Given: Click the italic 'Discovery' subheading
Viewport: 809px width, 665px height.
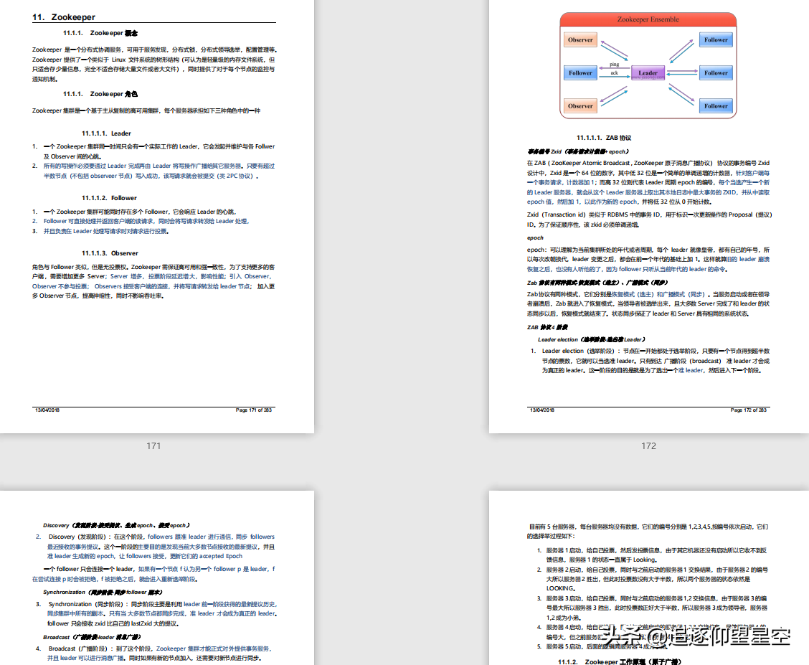Looking at the screenshot, I should click(116, 525).
